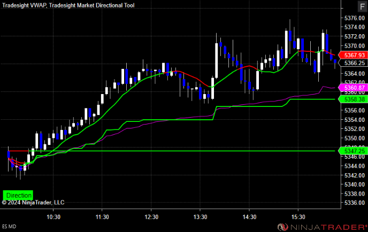Image resolution: width=368 pixels, height=232 pixels.
Task: Click the green 5358.38 price marker
Action: [x=353, y=99]
